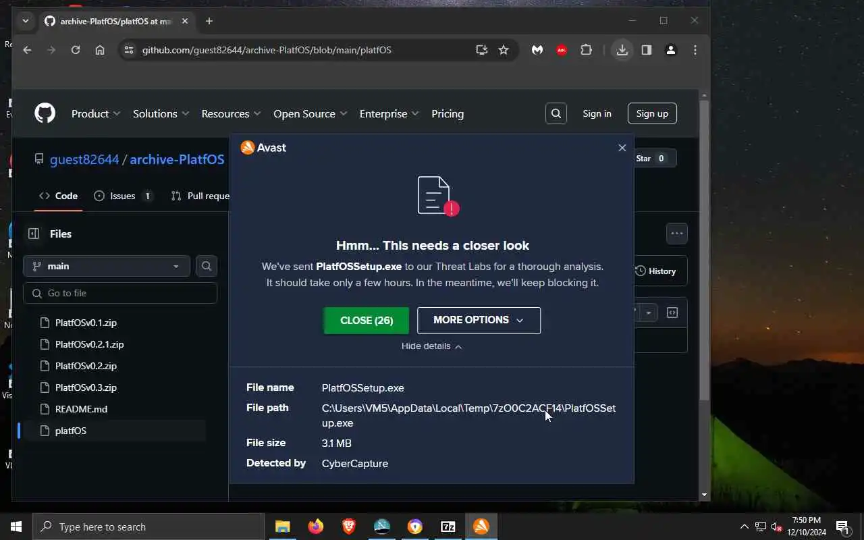
Task: Reload the page with browser refresh icon
Action: pos(76,50)
